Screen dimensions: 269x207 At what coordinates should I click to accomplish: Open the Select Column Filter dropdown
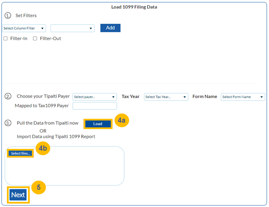click(x=24, y=28)
